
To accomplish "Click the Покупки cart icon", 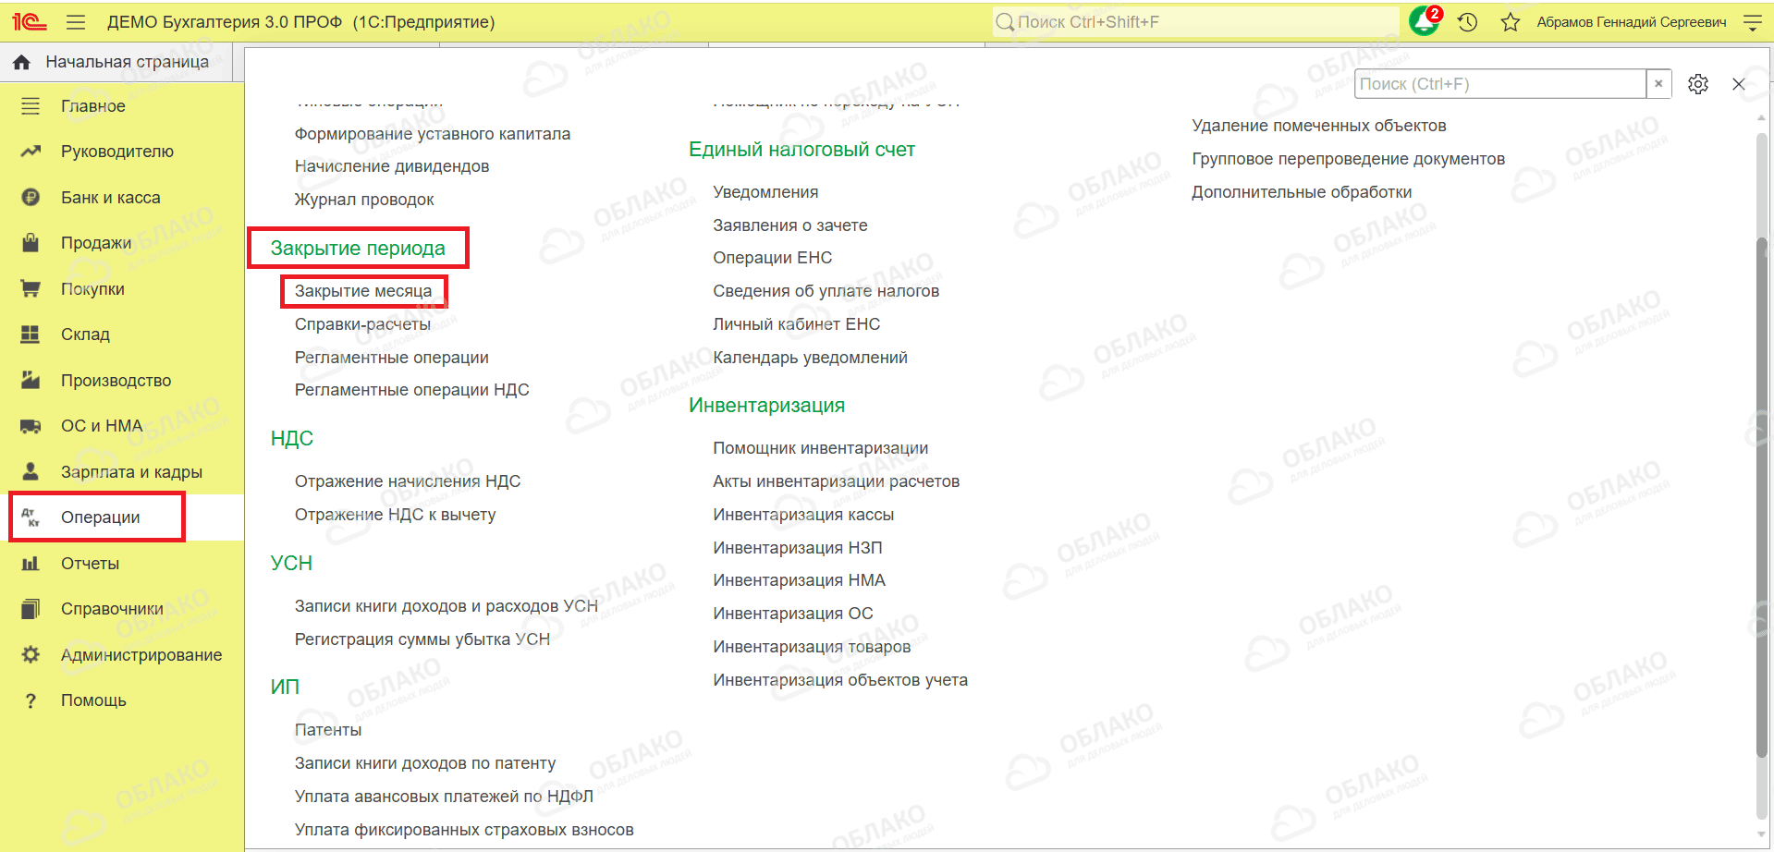I will coord(31,288).
